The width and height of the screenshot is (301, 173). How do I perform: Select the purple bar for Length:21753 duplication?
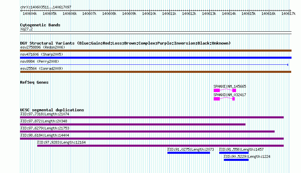pos(147,132)
